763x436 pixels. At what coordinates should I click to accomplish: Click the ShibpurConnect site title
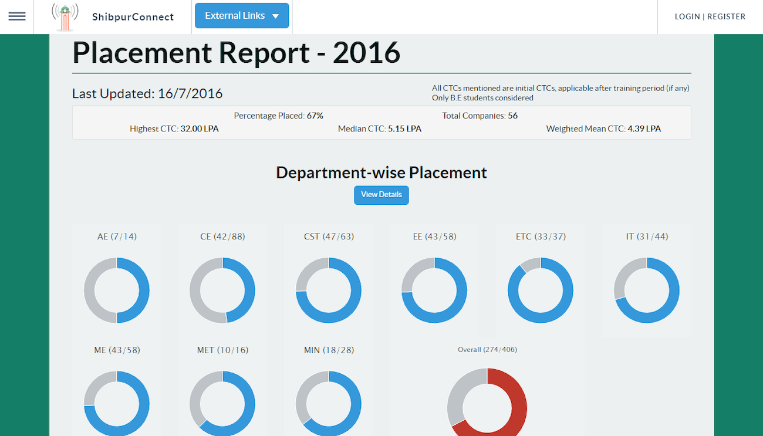(x=133, y=17)
